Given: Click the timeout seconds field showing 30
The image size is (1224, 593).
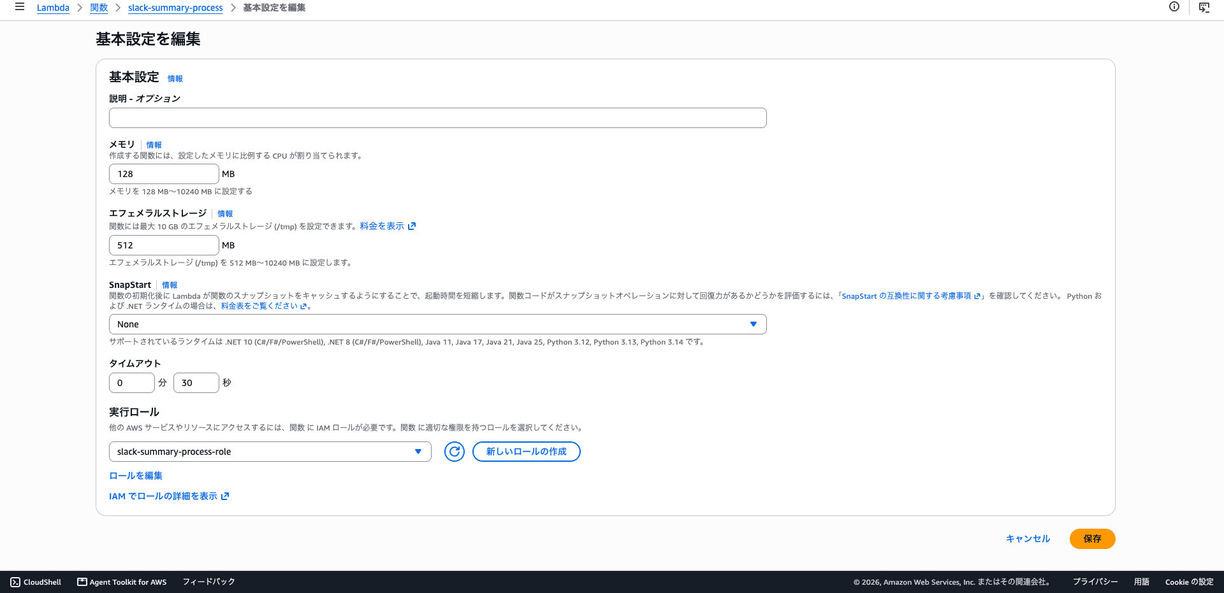Looking at the screenshot, I should pos(196,383).
